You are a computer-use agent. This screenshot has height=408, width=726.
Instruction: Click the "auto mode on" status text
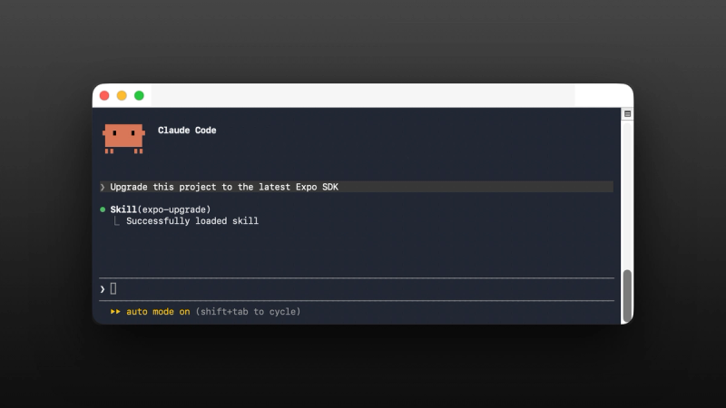[x=158, y=312]
